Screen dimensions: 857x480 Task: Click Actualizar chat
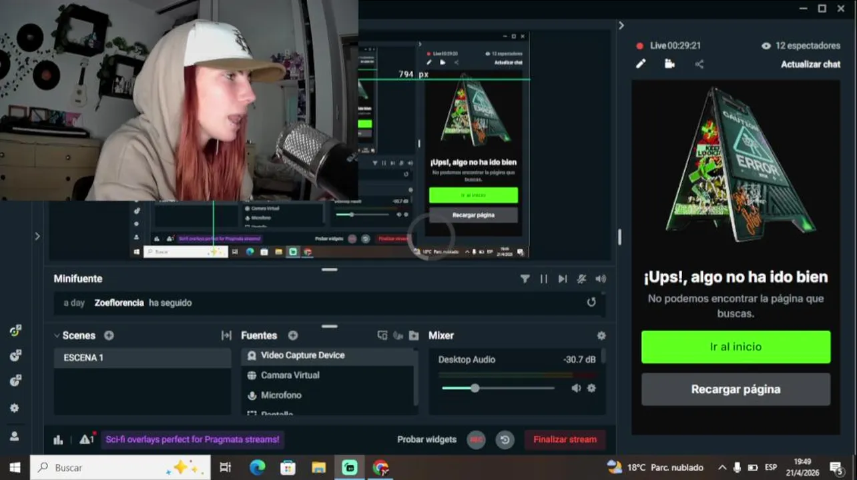coord(811,64)
